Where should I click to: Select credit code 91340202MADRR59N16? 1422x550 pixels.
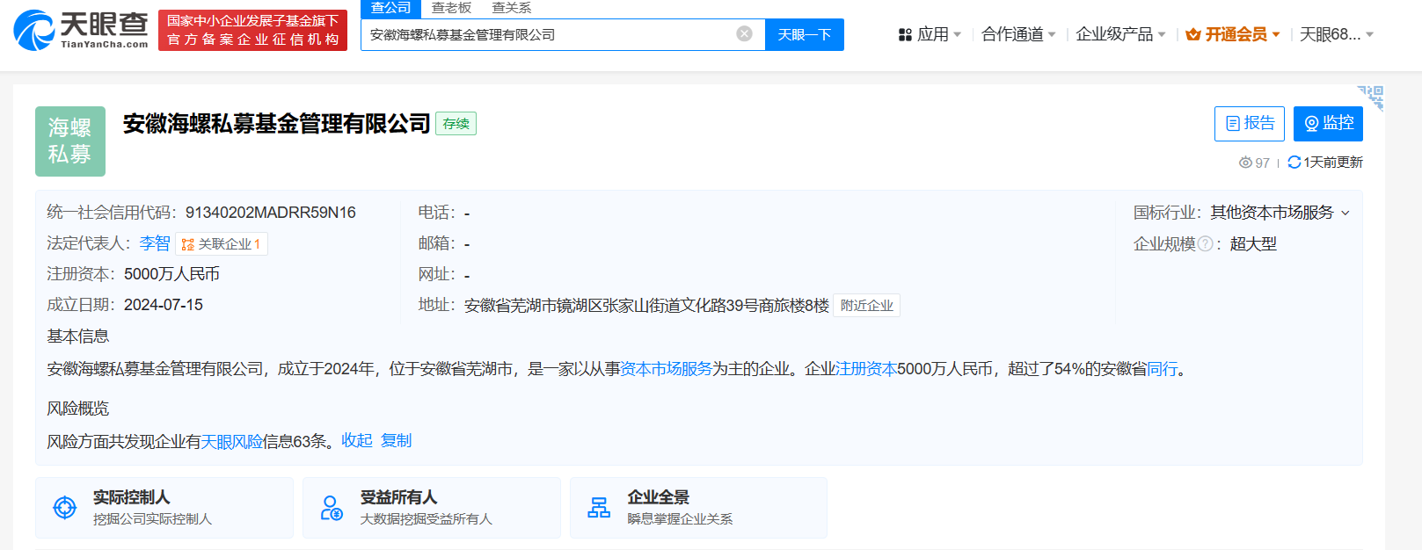click(271, 213)
